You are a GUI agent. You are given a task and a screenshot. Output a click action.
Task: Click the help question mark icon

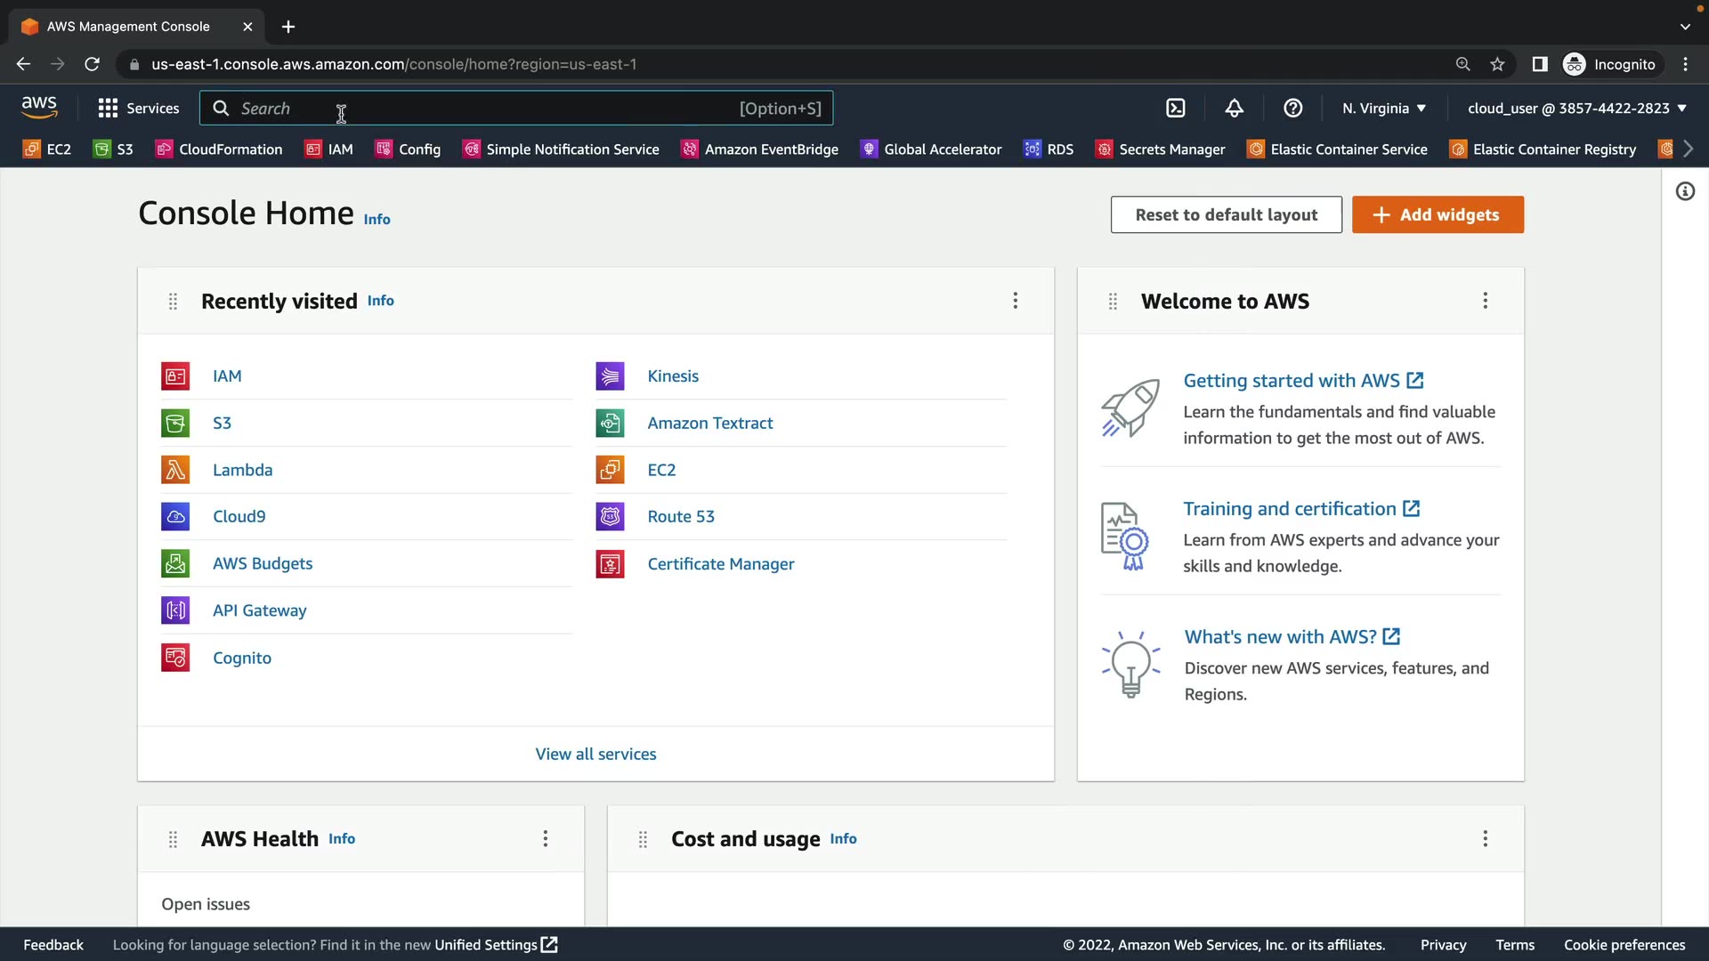coord(1292,109)
